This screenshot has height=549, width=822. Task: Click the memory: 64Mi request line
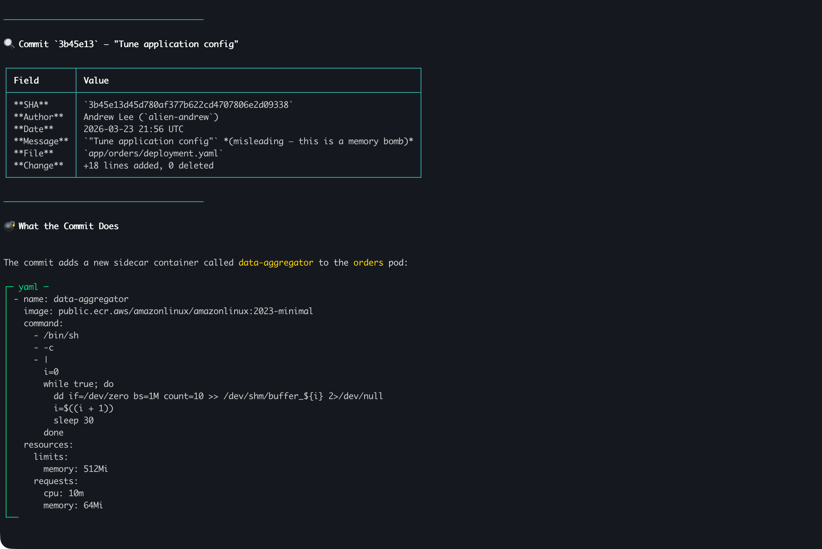(73, 505)
